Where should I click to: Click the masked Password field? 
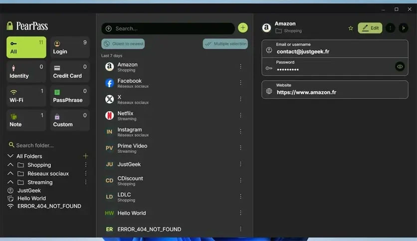[335, 67]
